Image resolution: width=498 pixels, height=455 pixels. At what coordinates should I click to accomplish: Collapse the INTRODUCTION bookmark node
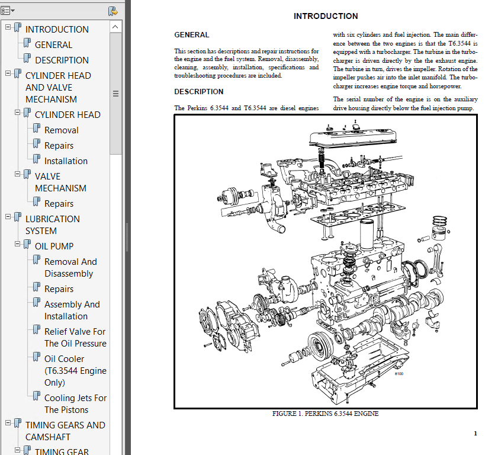8,27
